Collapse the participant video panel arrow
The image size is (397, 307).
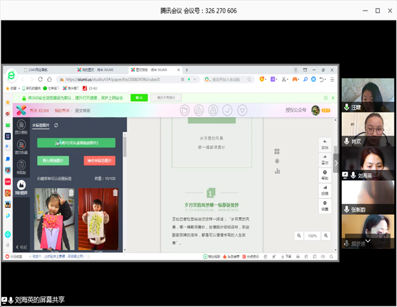click(336, 163)
